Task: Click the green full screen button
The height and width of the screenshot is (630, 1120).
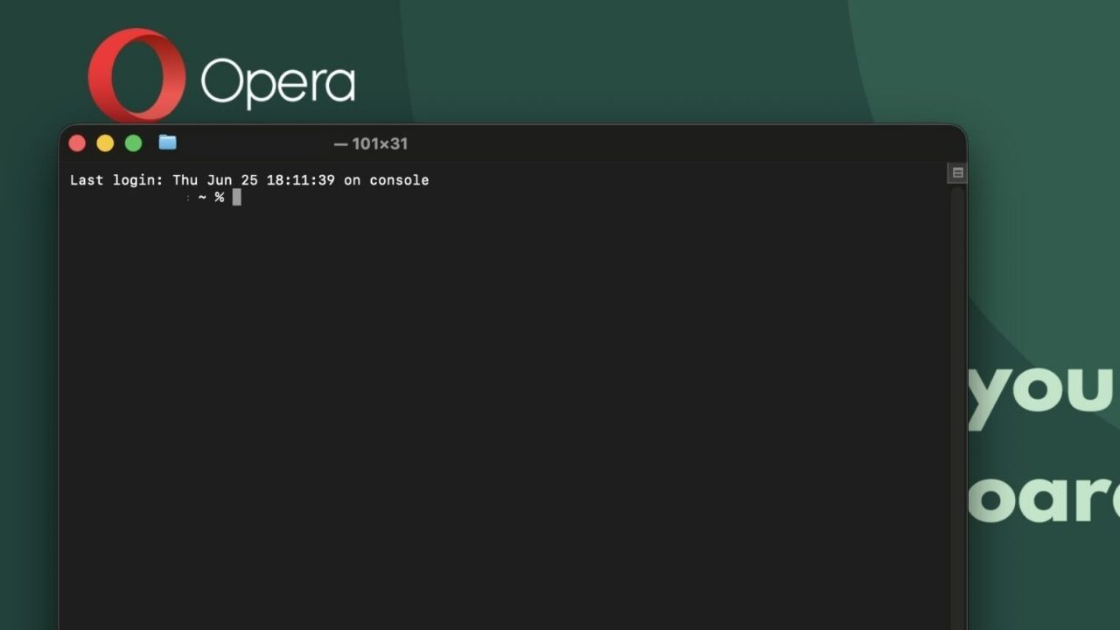Action: (133, 143)
